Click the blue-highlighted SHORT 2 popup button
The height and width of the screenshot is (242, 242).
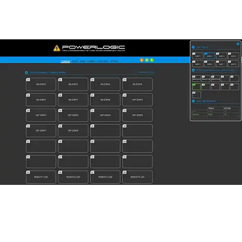point(210,56)
